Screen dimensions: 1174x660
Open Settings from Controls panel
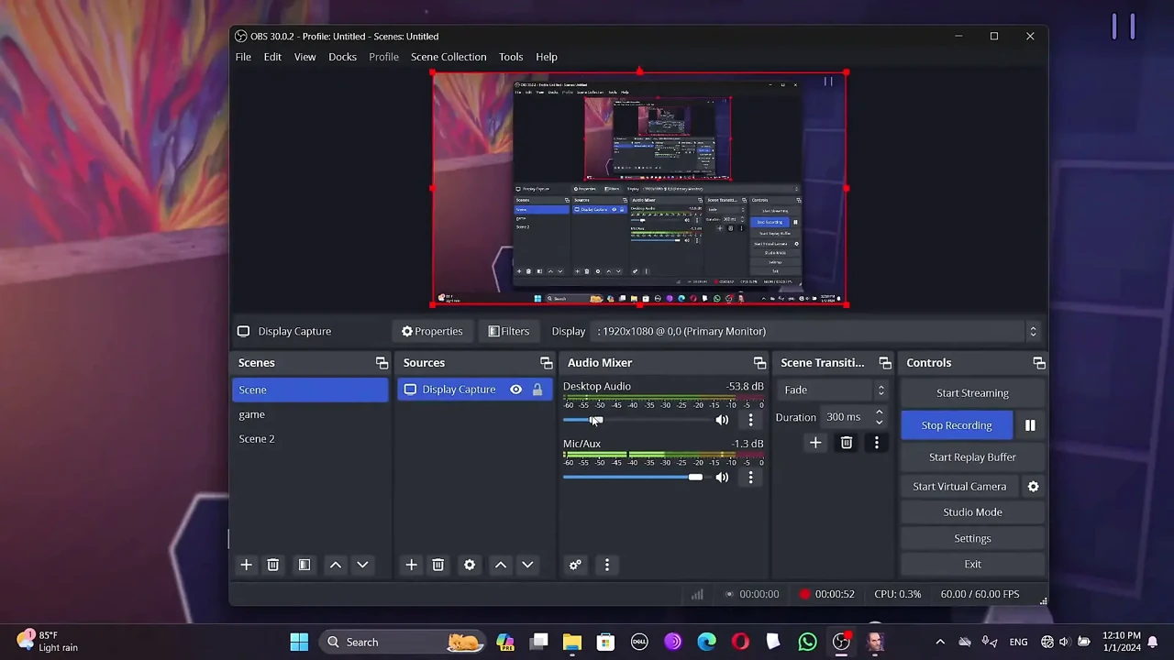972,538
